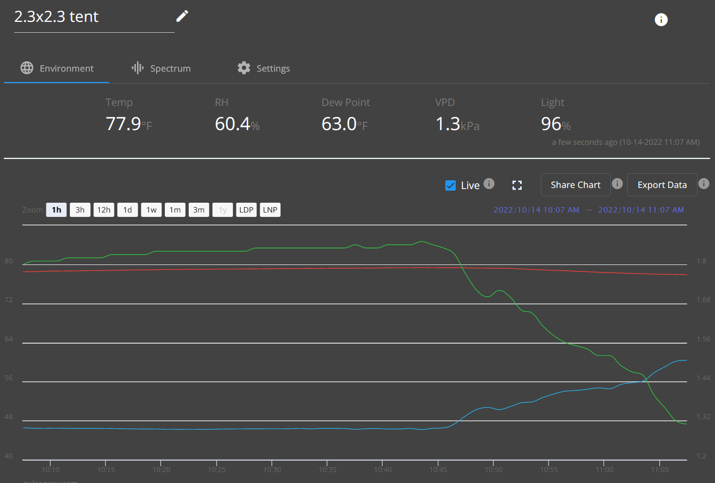The width and height of the screenshot is (715, 483).
Task: Click the 10:10 time axis label
Action: (50, 469)
